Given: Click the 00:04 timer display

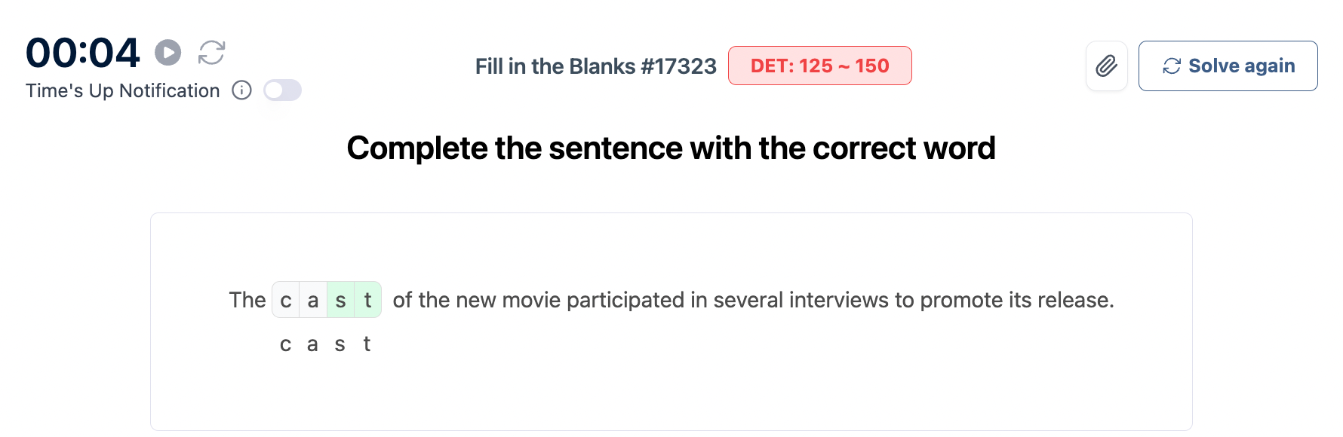Looking at the screenshot, I should [83, 53].
